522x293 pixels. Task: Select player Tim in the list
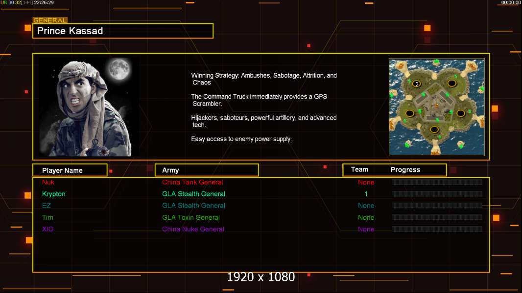[x=47, y=217]
